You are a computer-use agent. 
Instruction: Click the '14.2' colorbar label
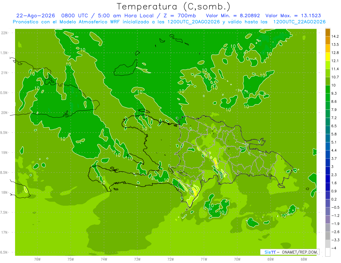[x=335, y=36]
